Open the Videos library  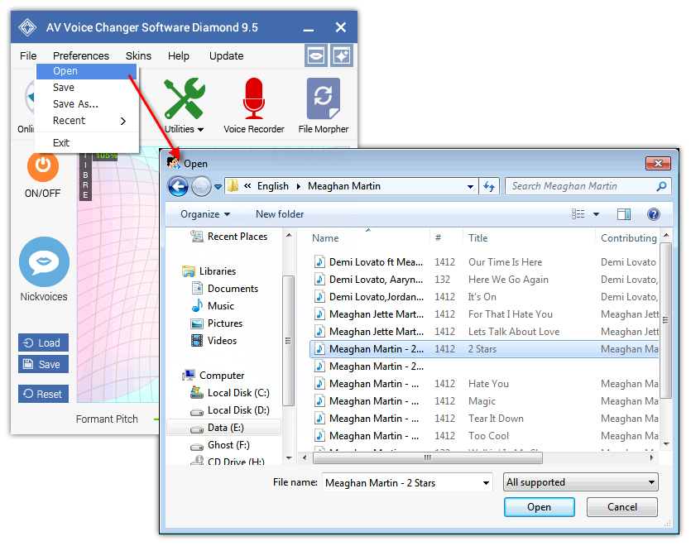214,341
